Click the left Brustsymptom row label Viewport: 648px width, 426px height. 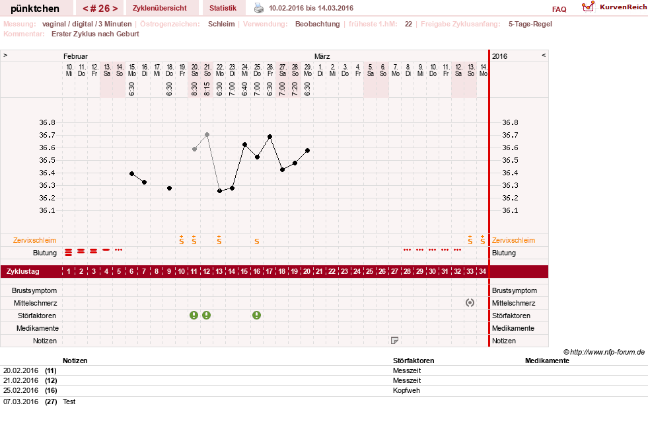[34, 290]
